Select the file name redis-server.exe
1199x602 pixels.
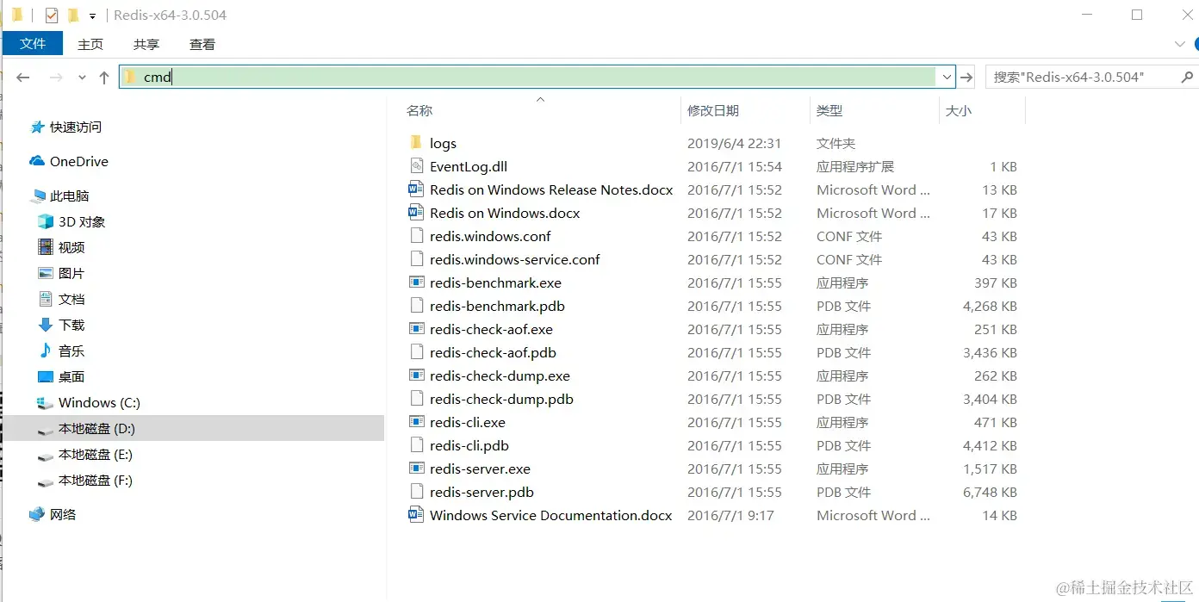pyautogui.click(x=480, y=469)
